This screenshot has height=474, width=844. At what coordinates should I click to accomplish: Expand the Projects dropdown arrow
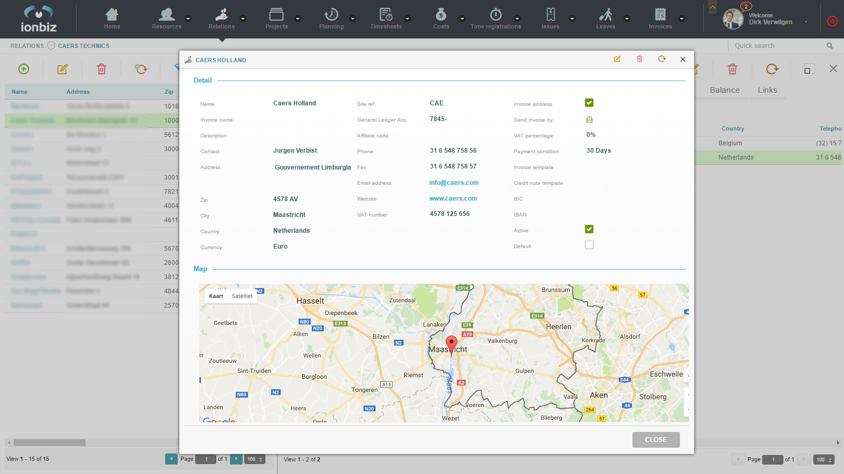pyautogui.click(x=298, y=19)
